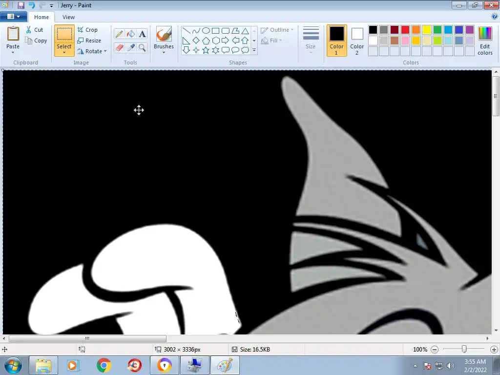Click the zoom slider thumb
Screen dimensions: 500x375
464,350
